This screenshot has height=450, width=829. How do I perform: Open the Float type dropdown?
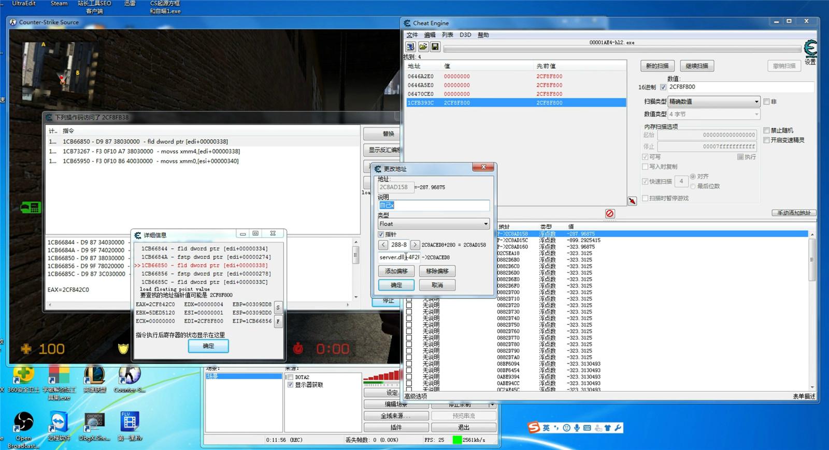[434, 224]
